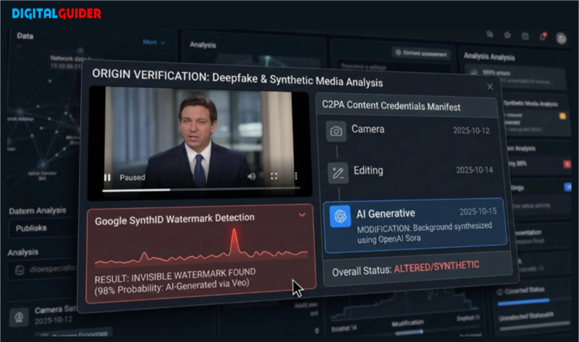Close the Origin Verification dialog
Screen dimensions: 579x342
click(490, 87)
